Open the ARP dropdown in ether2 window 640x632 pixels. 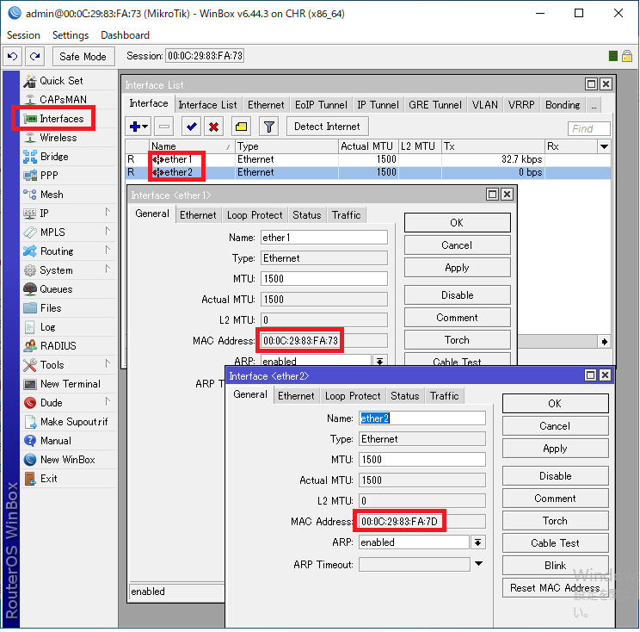click(x=477, y=542)
